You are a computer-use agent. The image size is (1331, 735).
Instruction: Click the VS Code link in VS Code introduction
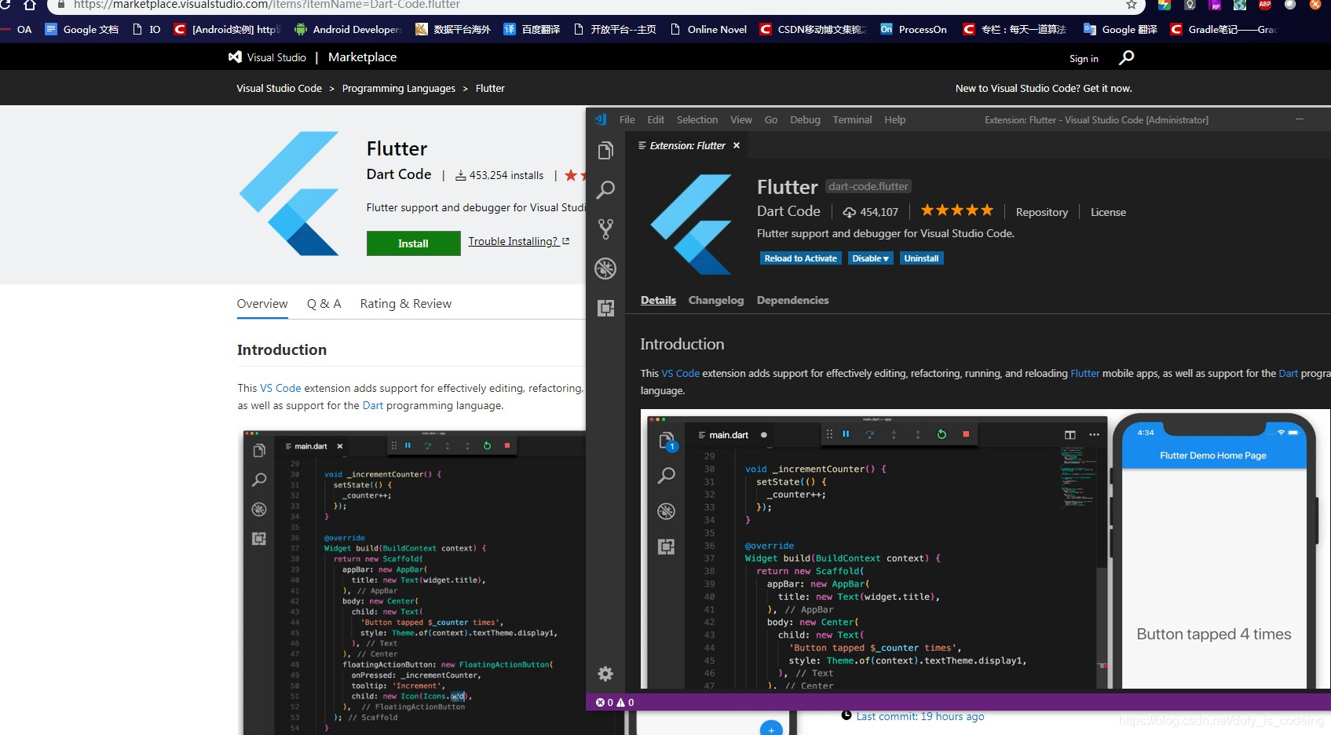(680, 374)
